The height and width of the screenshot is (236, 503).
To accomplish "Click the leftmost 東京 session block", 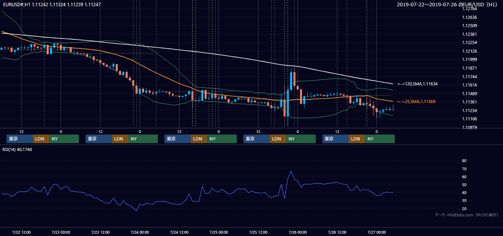I will coord(20,139).
